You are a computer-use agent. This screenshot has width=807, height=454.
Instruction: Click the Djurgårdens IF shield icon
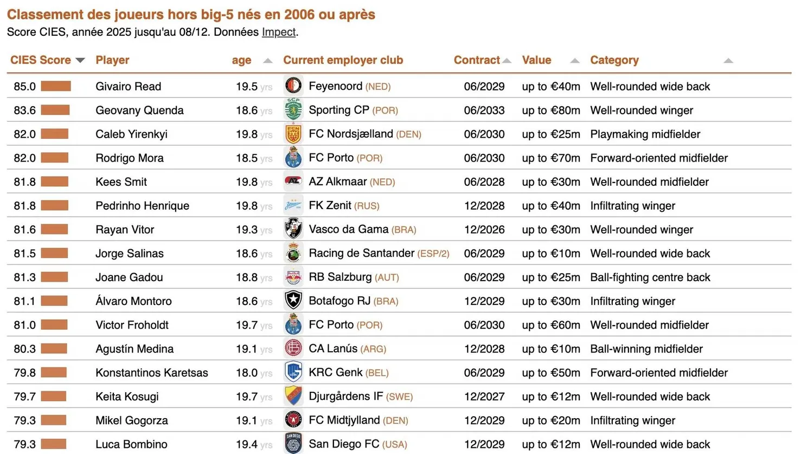(293, 396)
